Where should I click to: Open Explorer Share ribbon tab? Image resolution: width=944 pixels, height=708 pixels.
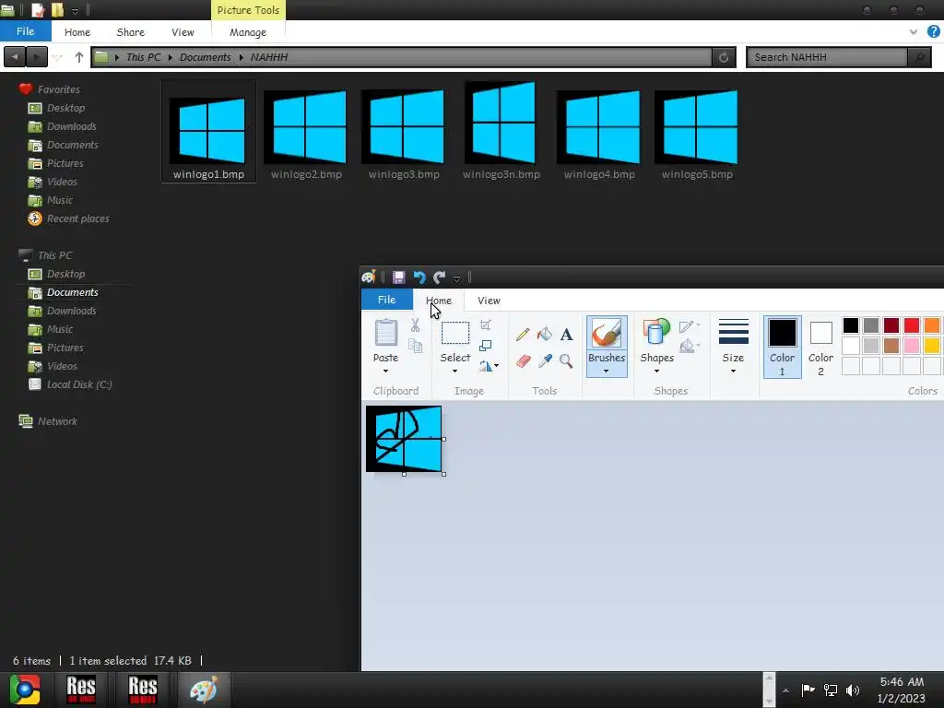click(x=130, y=32)
